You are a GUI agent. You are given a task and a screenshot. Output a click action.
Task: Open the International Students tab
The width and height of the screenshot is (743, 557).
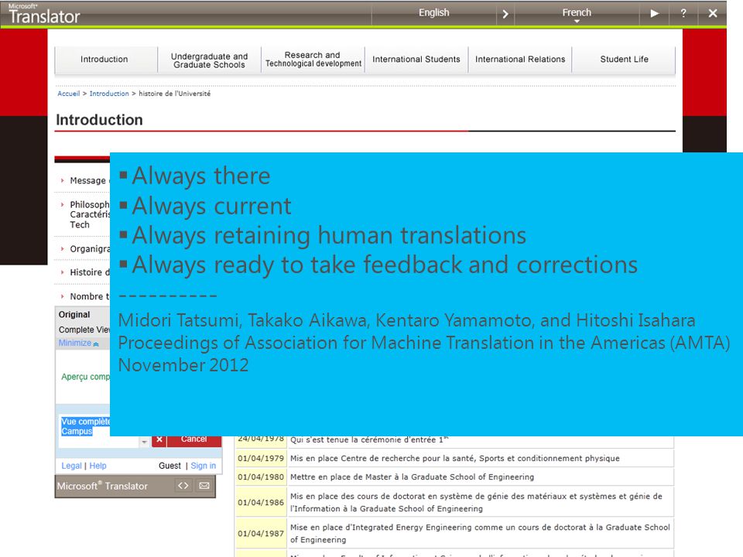tap(416, 60)
